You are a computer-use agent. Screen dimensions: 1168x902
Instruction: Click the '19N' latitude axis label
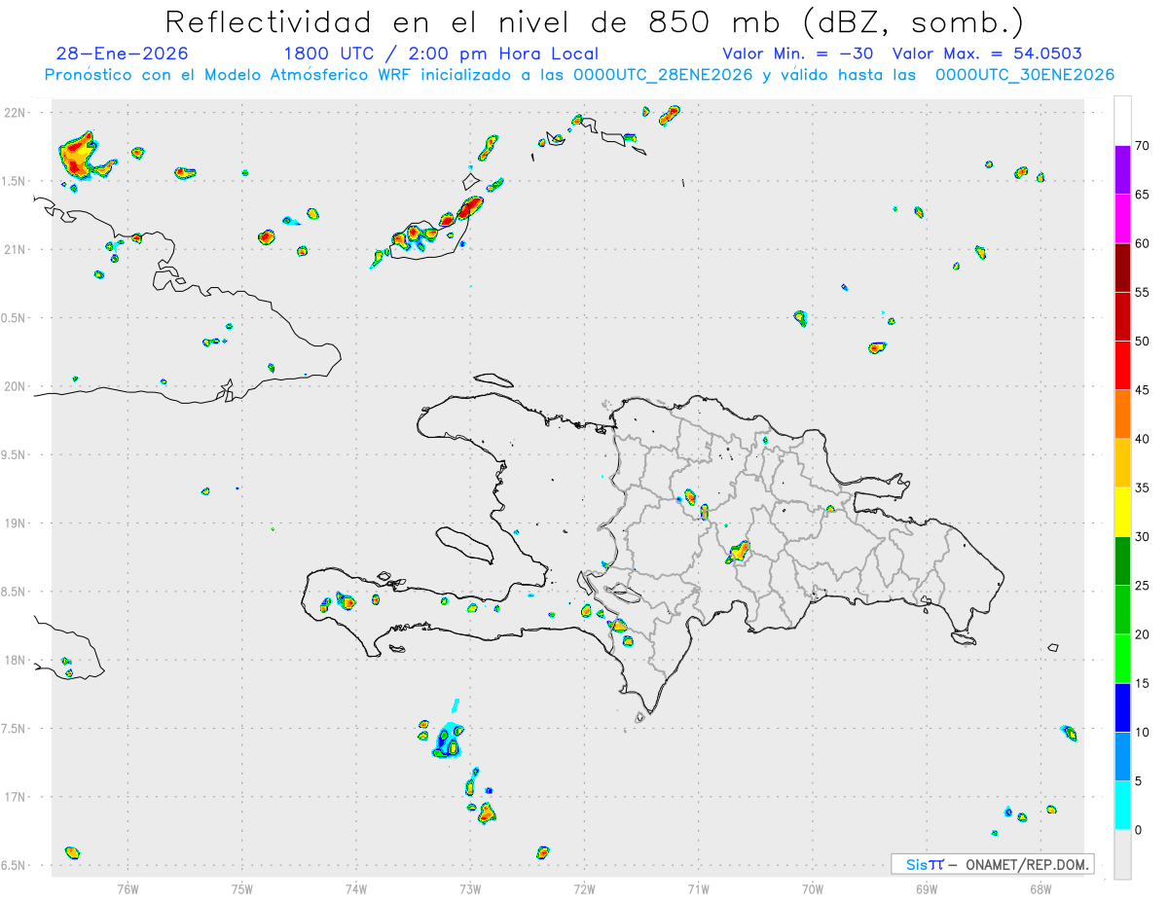point(16,523)
